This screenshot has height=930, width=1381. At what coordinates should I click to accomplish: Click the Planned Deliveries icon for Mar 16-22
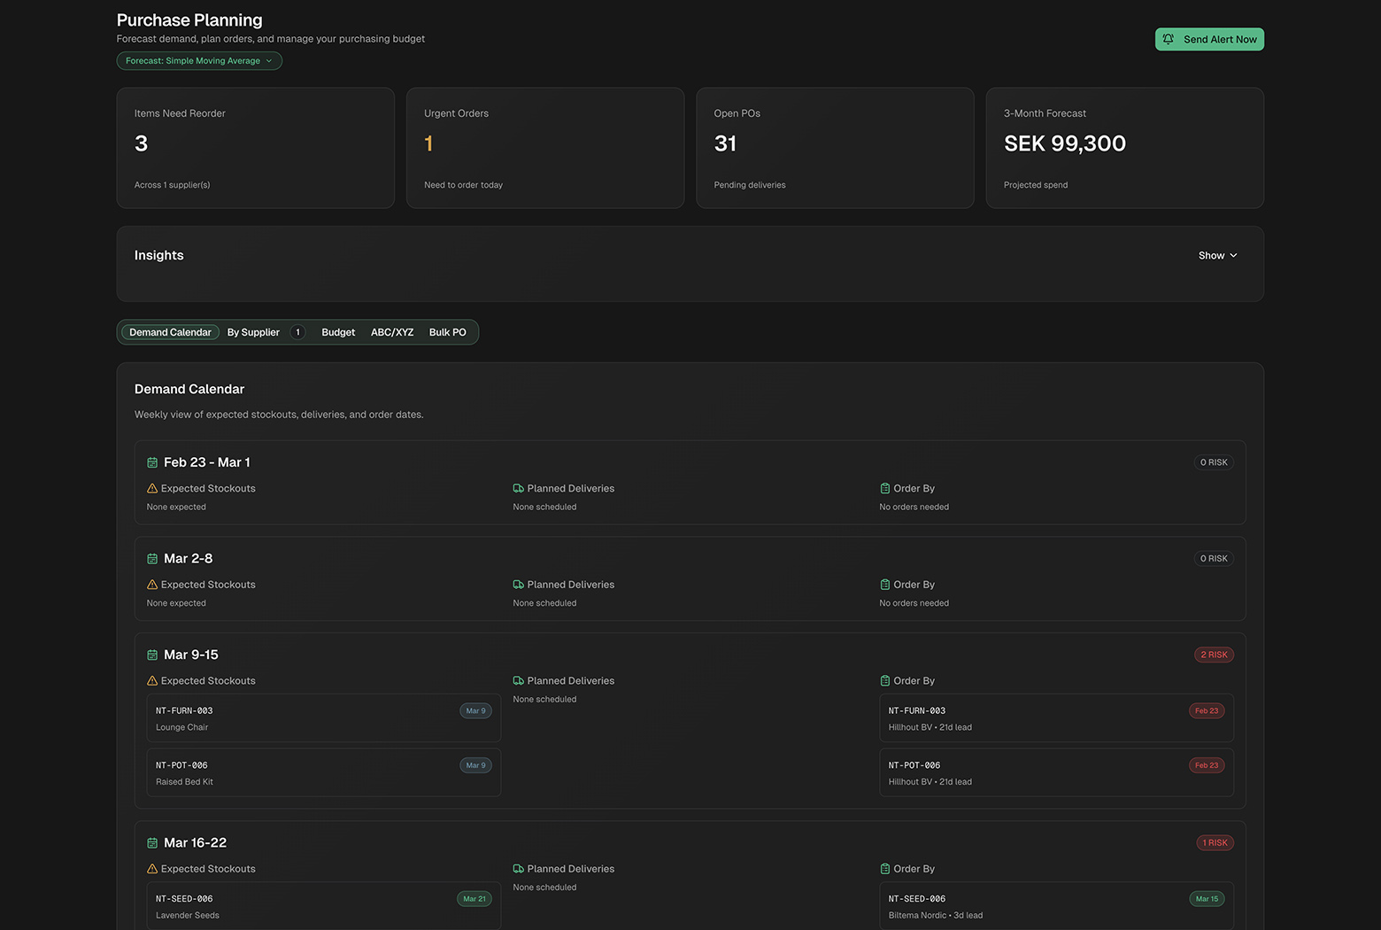[x=518, y=869]
